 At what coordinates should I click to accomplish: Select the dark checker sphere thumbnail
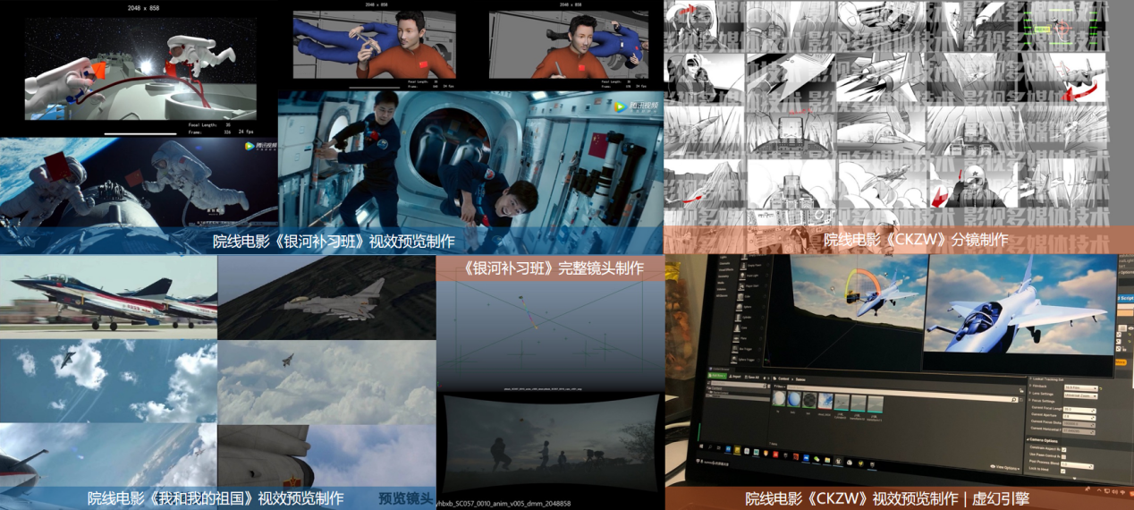tap(809, 400)
